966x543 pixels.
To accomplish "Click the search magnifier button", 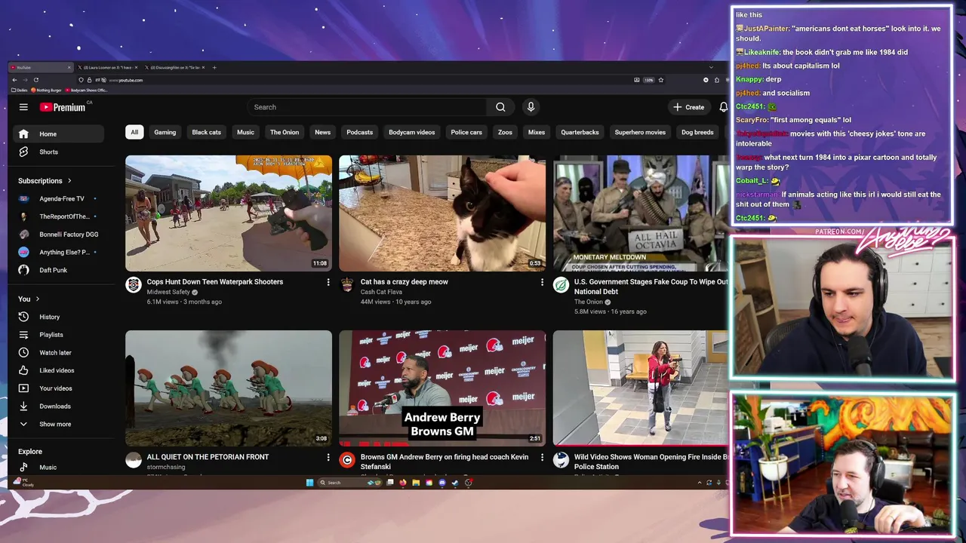I will [x=500, y=107].
